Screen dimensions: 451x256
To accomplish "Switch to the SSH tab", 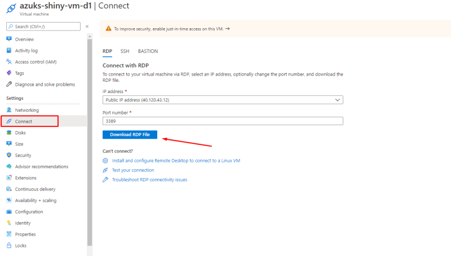I will [125, 51].
